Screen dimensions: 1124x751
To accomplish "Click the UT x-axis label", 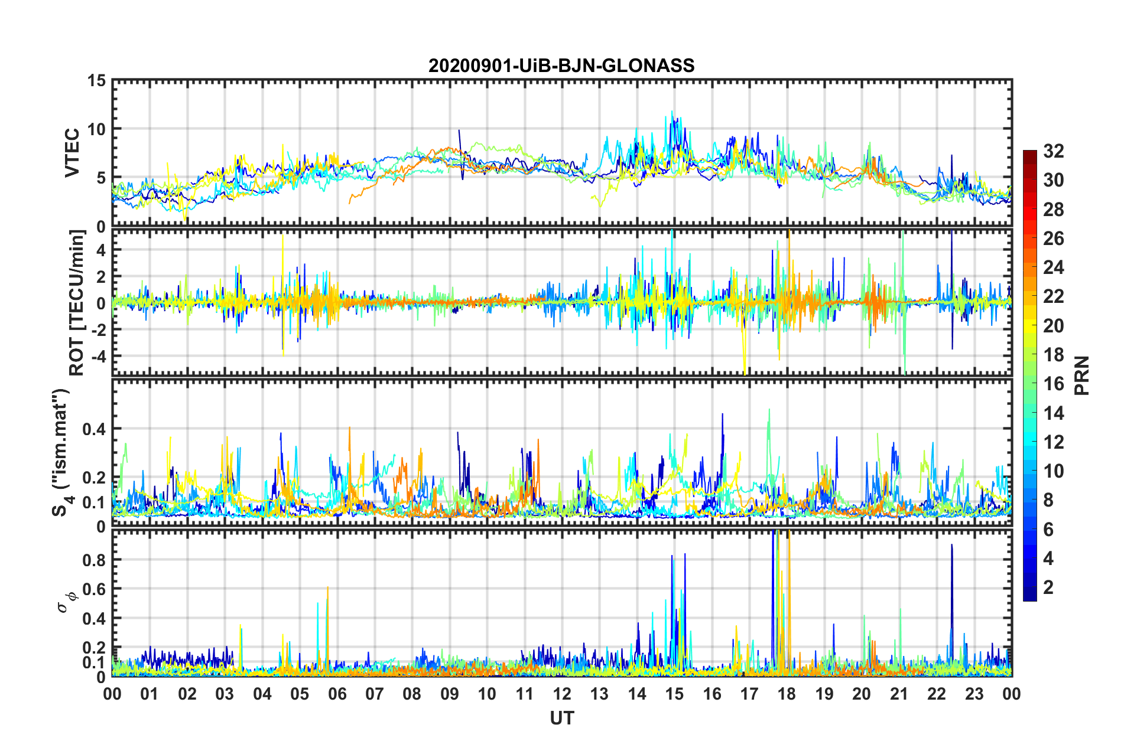I will (x=562, y=718).
